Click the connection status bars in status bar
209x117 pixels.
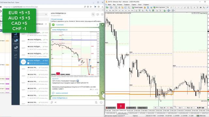pyautogui.click(x=198, y=116)
